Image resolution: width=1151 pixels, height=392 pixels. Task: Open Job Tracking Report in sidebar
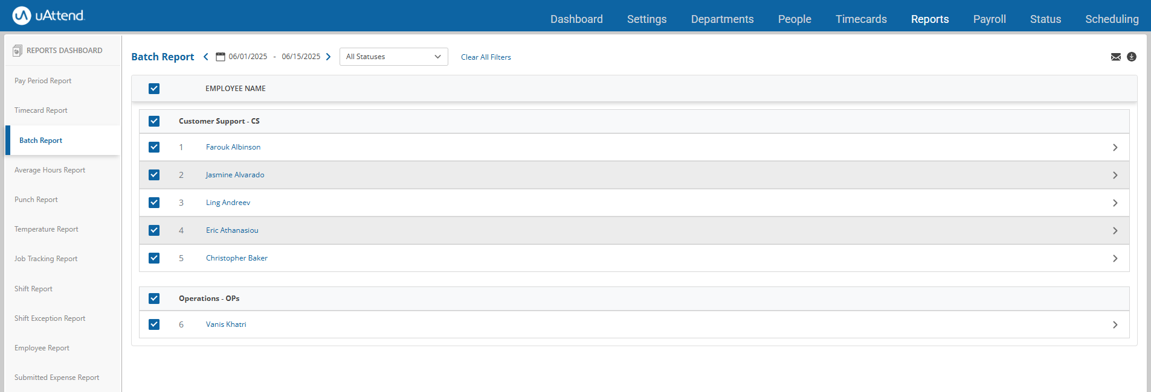click(46, 259)
